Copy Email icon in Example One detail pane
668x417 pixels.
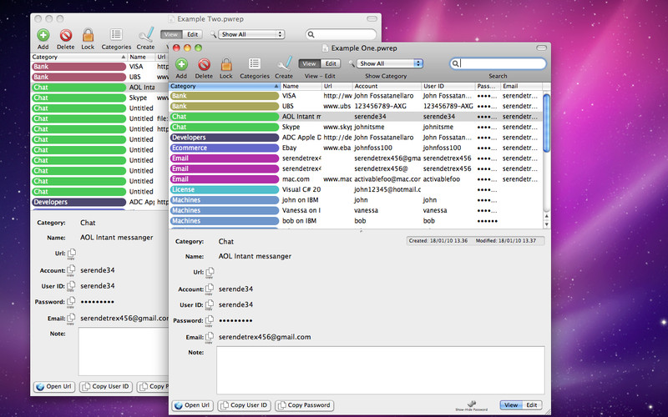click(x=210, y=338)
